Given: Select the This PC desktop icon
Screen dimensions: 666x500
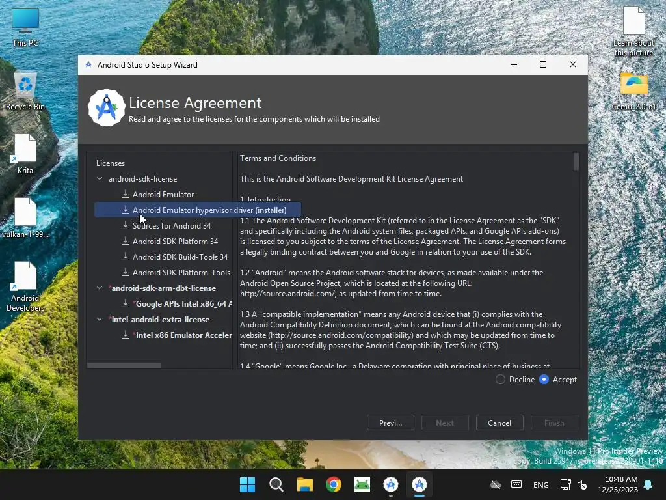Looking at the screenshot, I should click(25, 27).
